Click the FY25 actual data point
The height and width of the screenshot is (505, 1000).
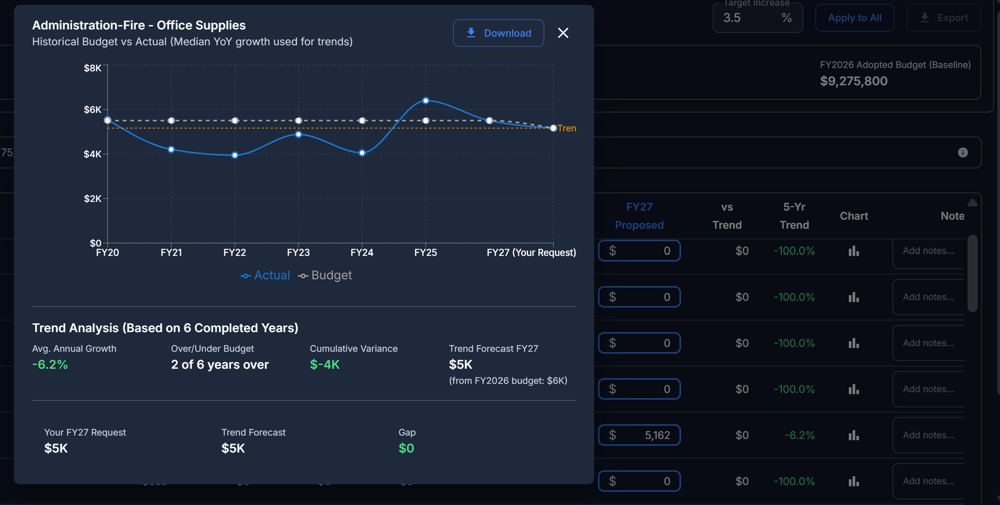tap(425, 100)
